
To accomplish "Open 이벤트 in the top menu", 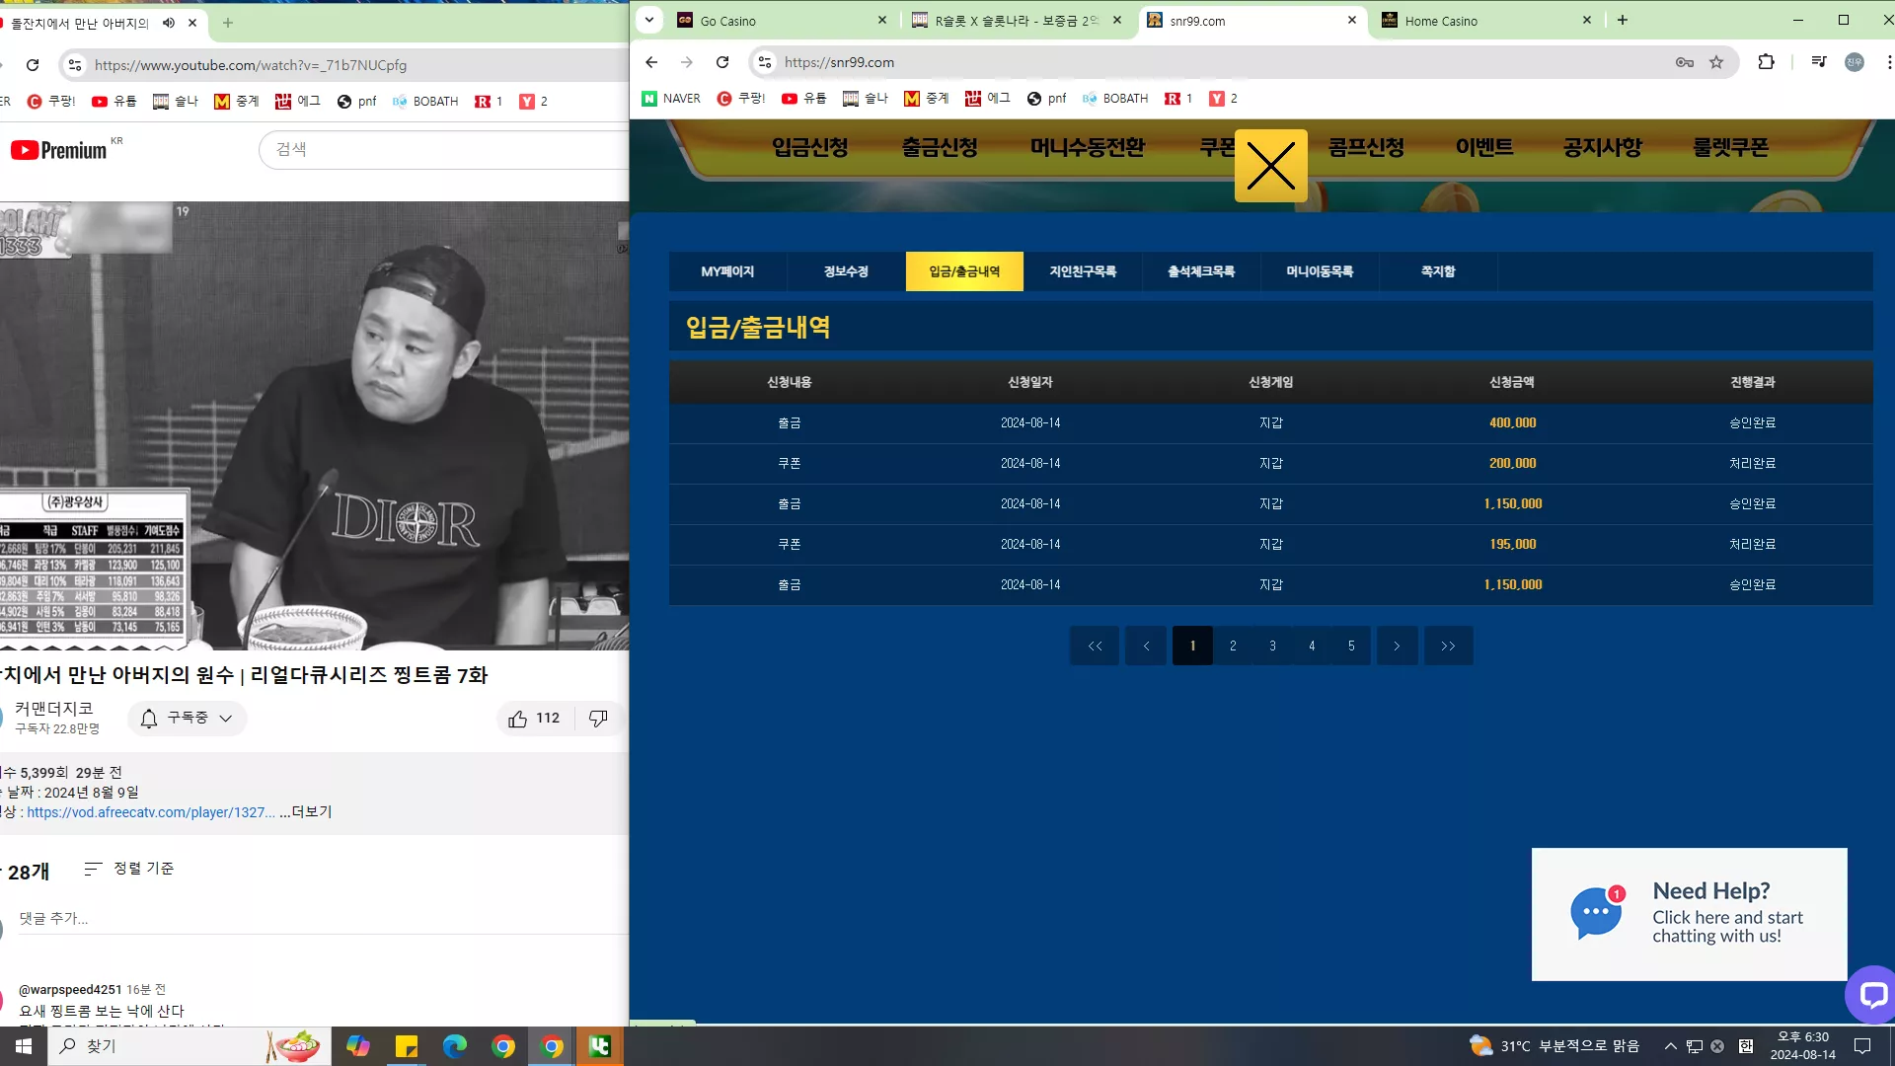I will click(x=1484, y=147).
